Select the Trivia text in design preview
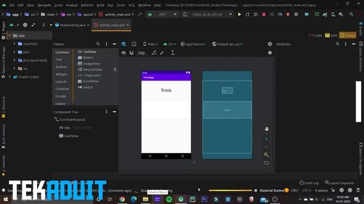Screen dimensions: 364x204 (x=166, y=90)
